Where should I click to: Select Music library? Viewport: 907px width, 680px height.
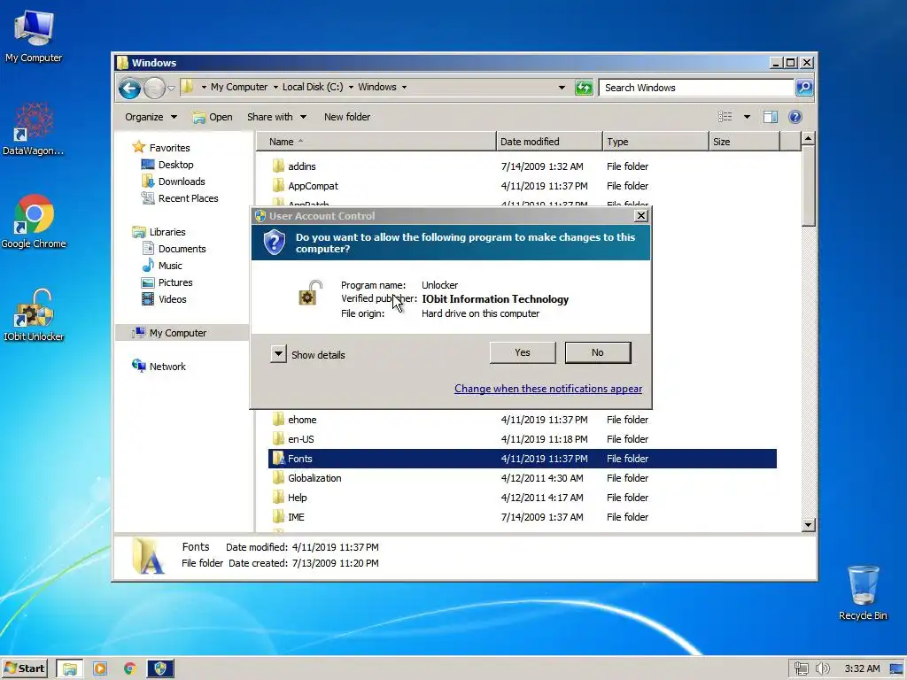click(162, 266)
